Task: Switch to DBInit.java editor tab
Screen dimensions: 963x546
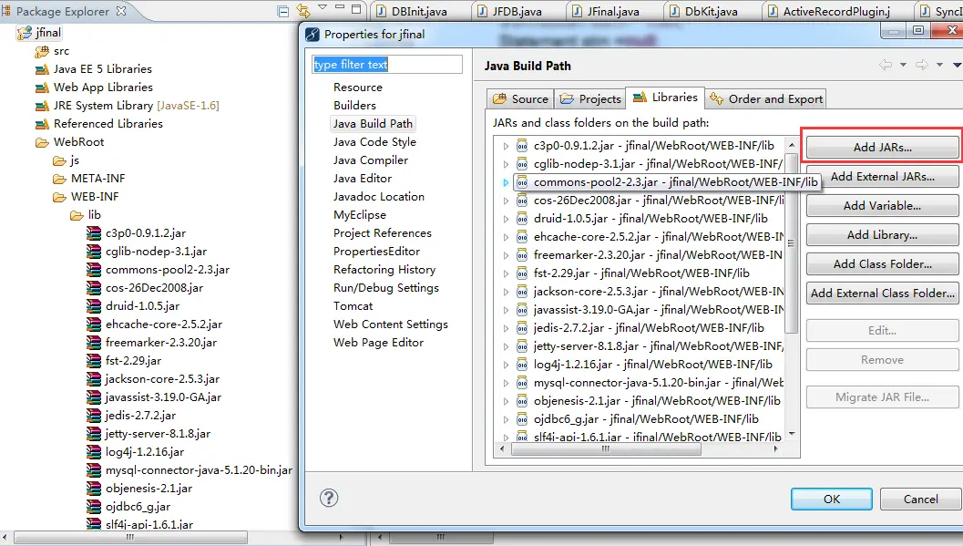Action: (420, 11)
